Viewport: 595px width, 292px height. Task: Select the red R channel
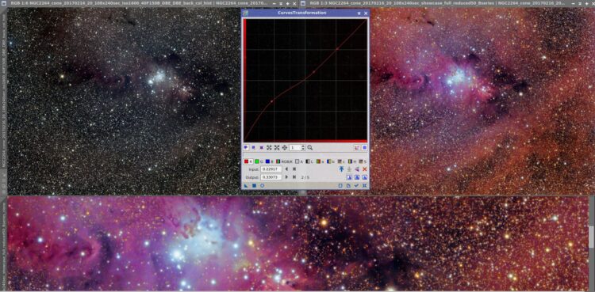coord(248,161)
